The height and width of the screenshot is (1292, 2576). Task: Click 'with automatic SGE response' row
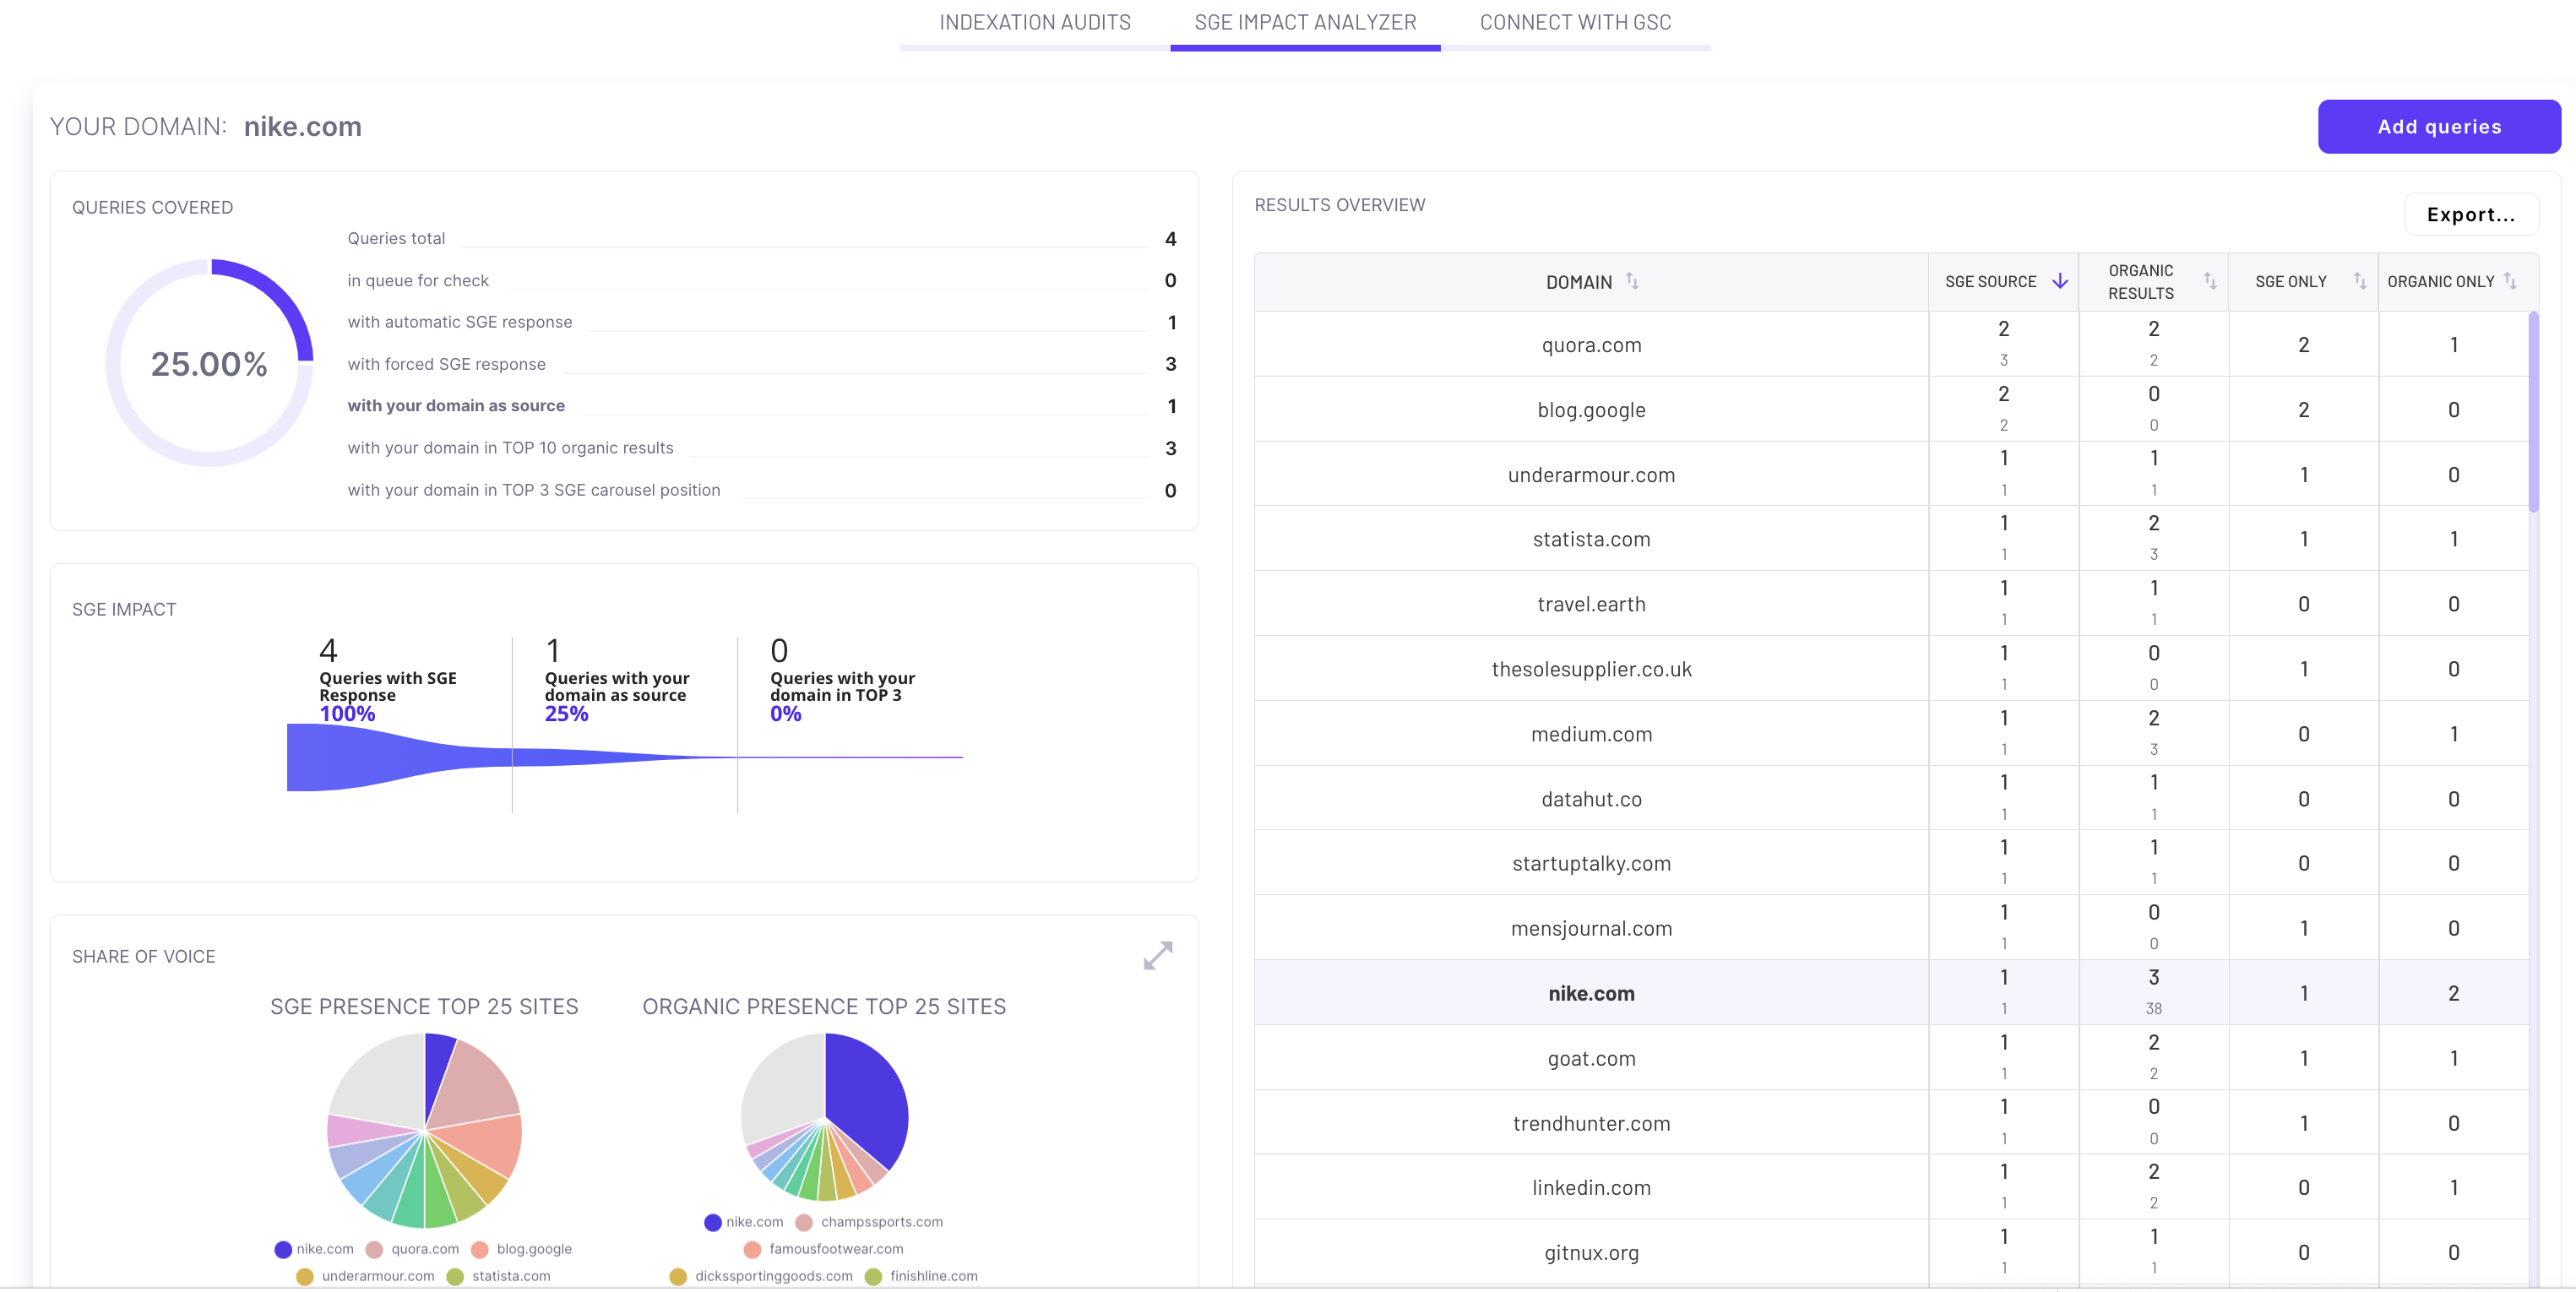[762, 322]
